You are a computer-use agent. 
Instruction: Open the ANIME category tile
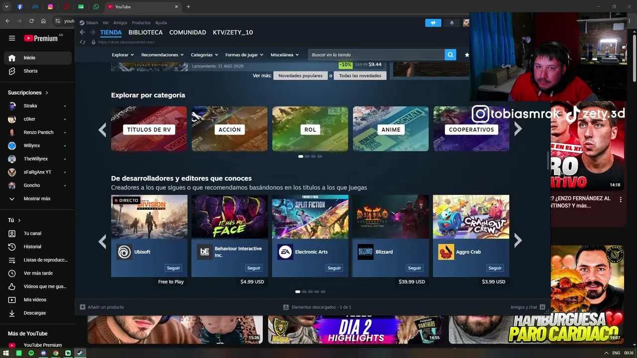click(391, 129)
